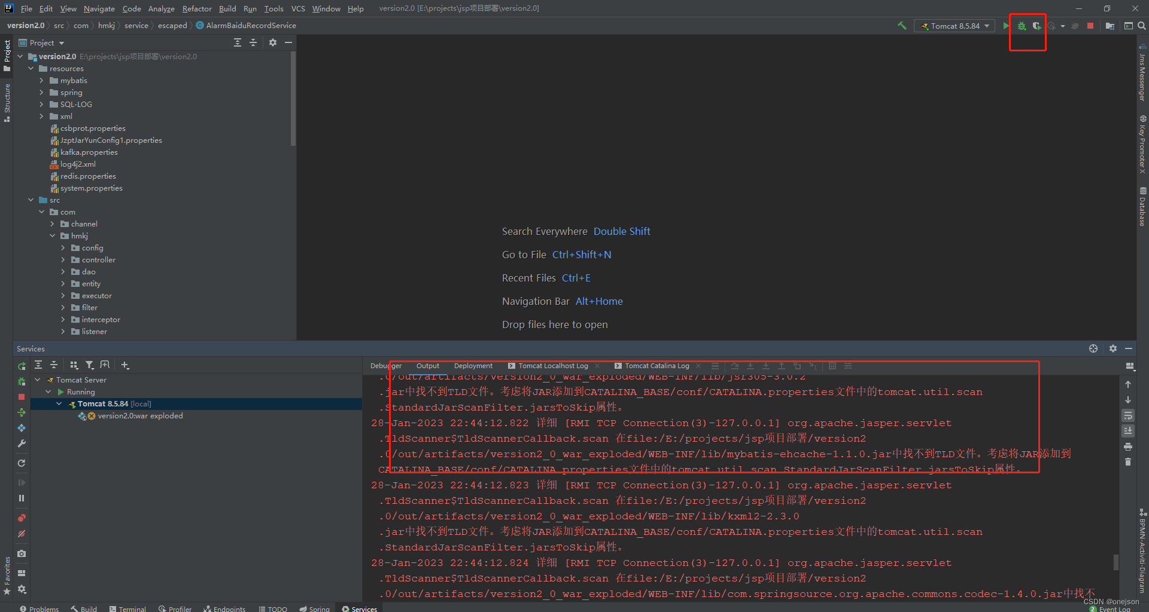Toggle Project tool window in the left strip
1149x612 pixels.
coord(7,55)
